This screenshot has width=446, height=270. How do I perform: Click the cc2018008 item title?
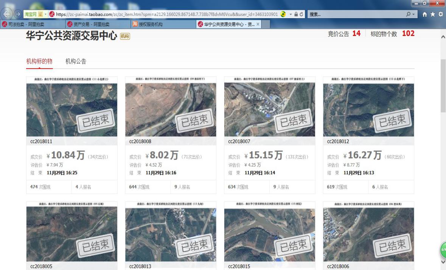click(140, 141)
